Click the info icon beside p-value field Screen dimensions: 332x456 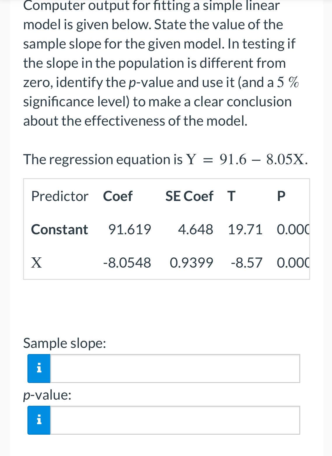coord(39,420)
